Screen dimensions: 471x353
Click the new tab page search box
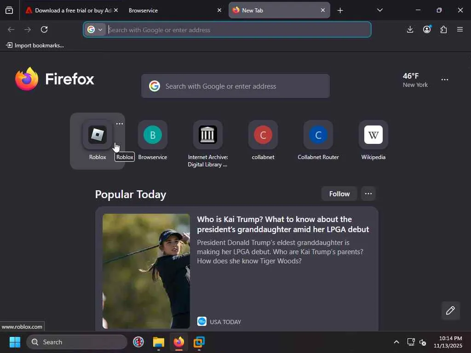[x=235, y=86]
